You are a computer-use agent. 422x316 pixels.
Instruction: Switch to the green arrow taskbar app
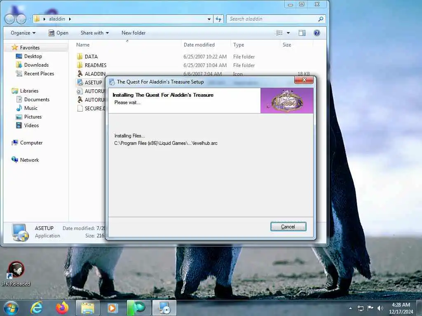[138, 308]
